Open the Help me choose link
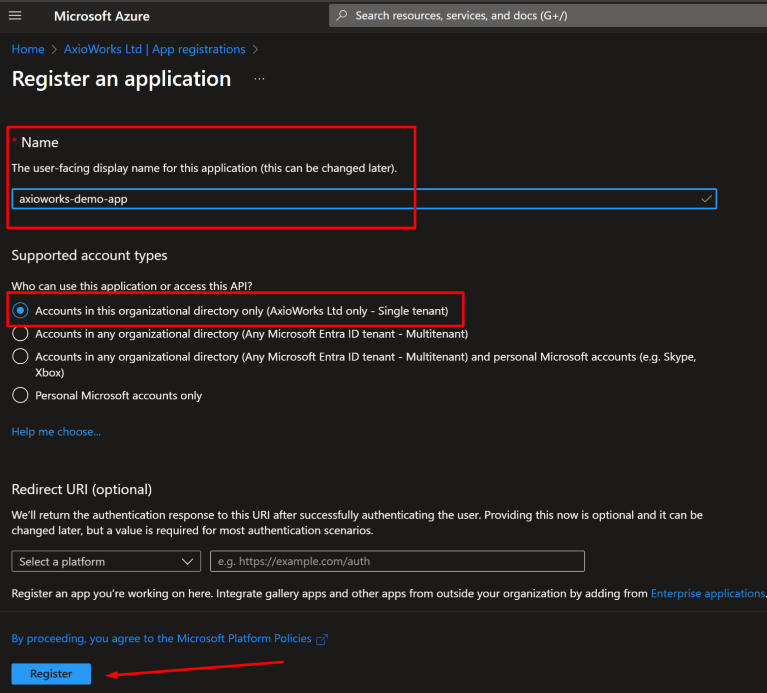767x693 pixels. point(56,431)
